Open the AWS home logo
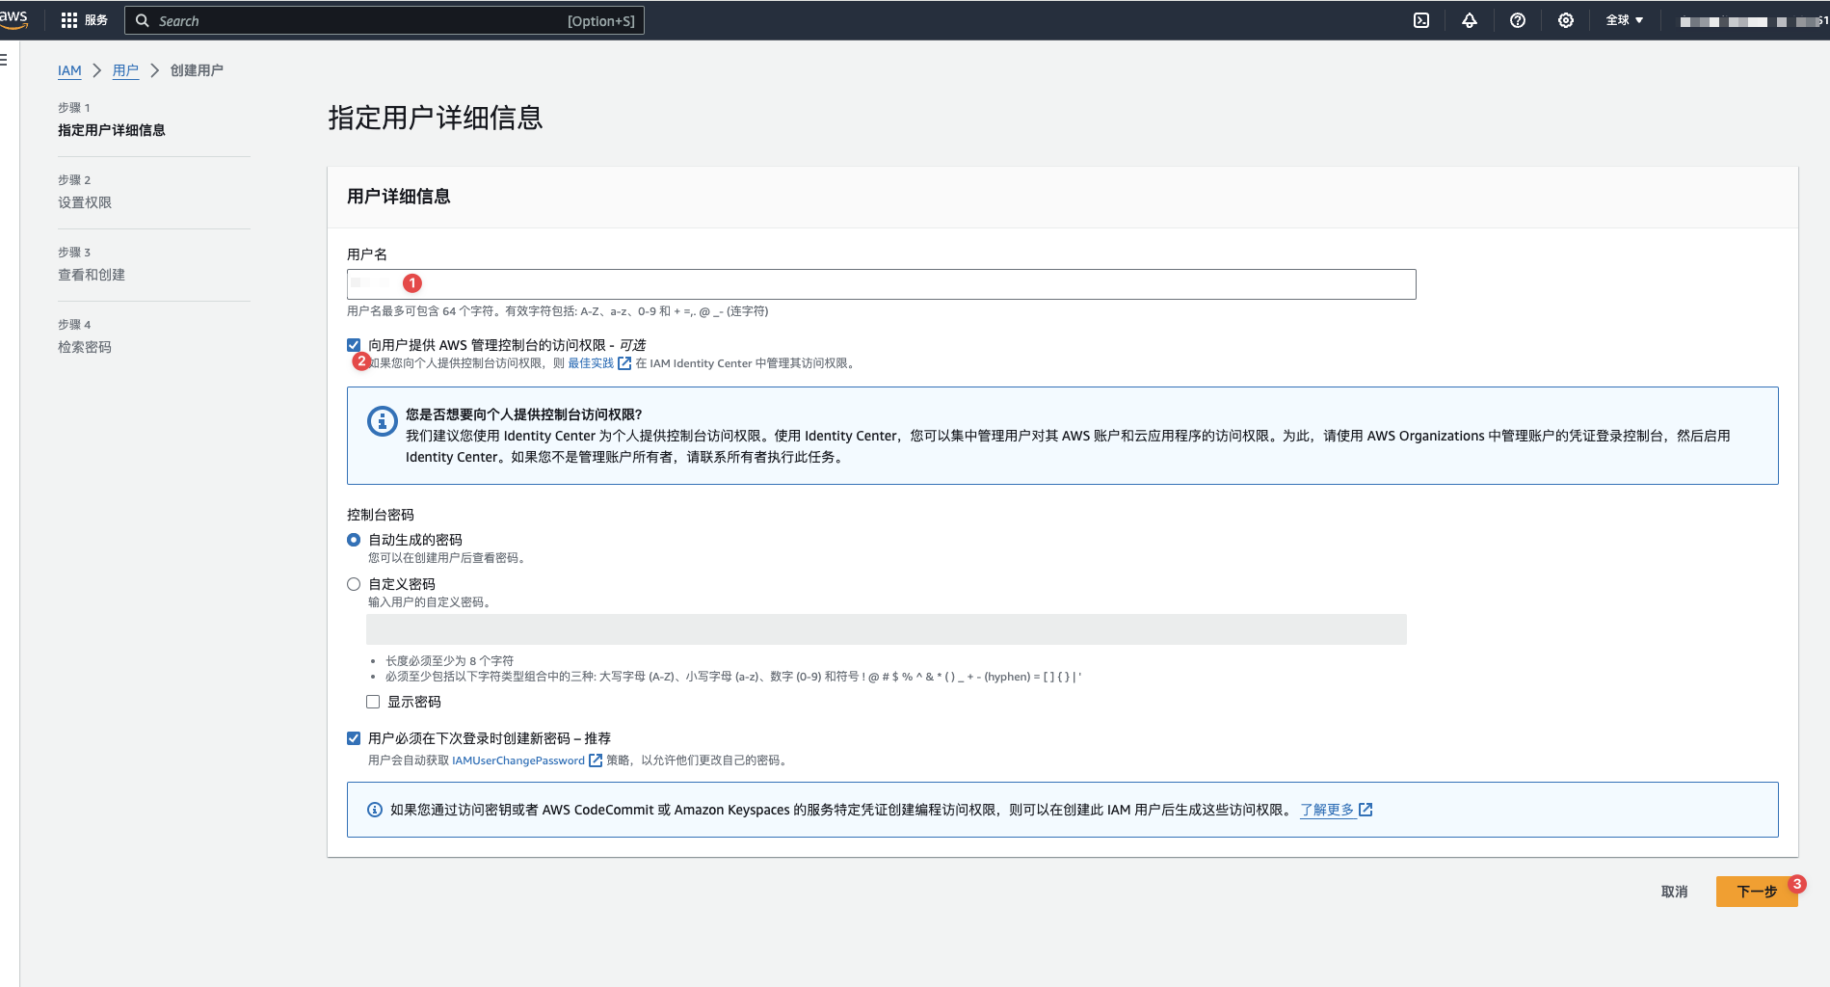The height and width of the screenshot is (987, 1830). tap(13, 19)
